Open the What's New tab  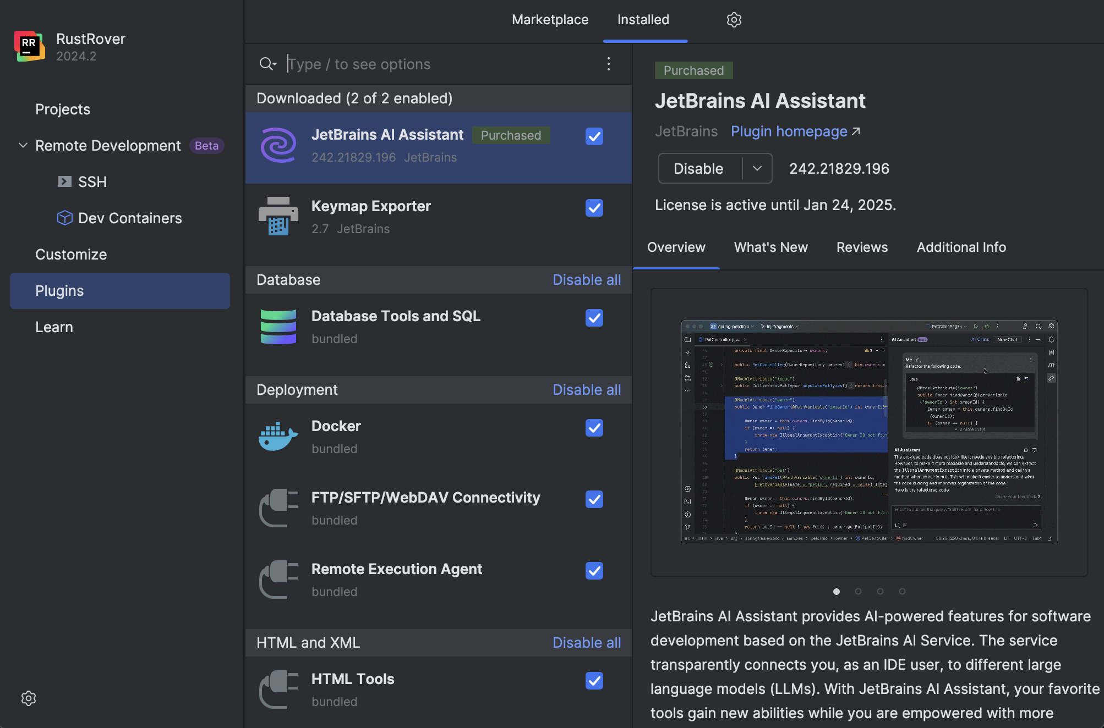770,247
